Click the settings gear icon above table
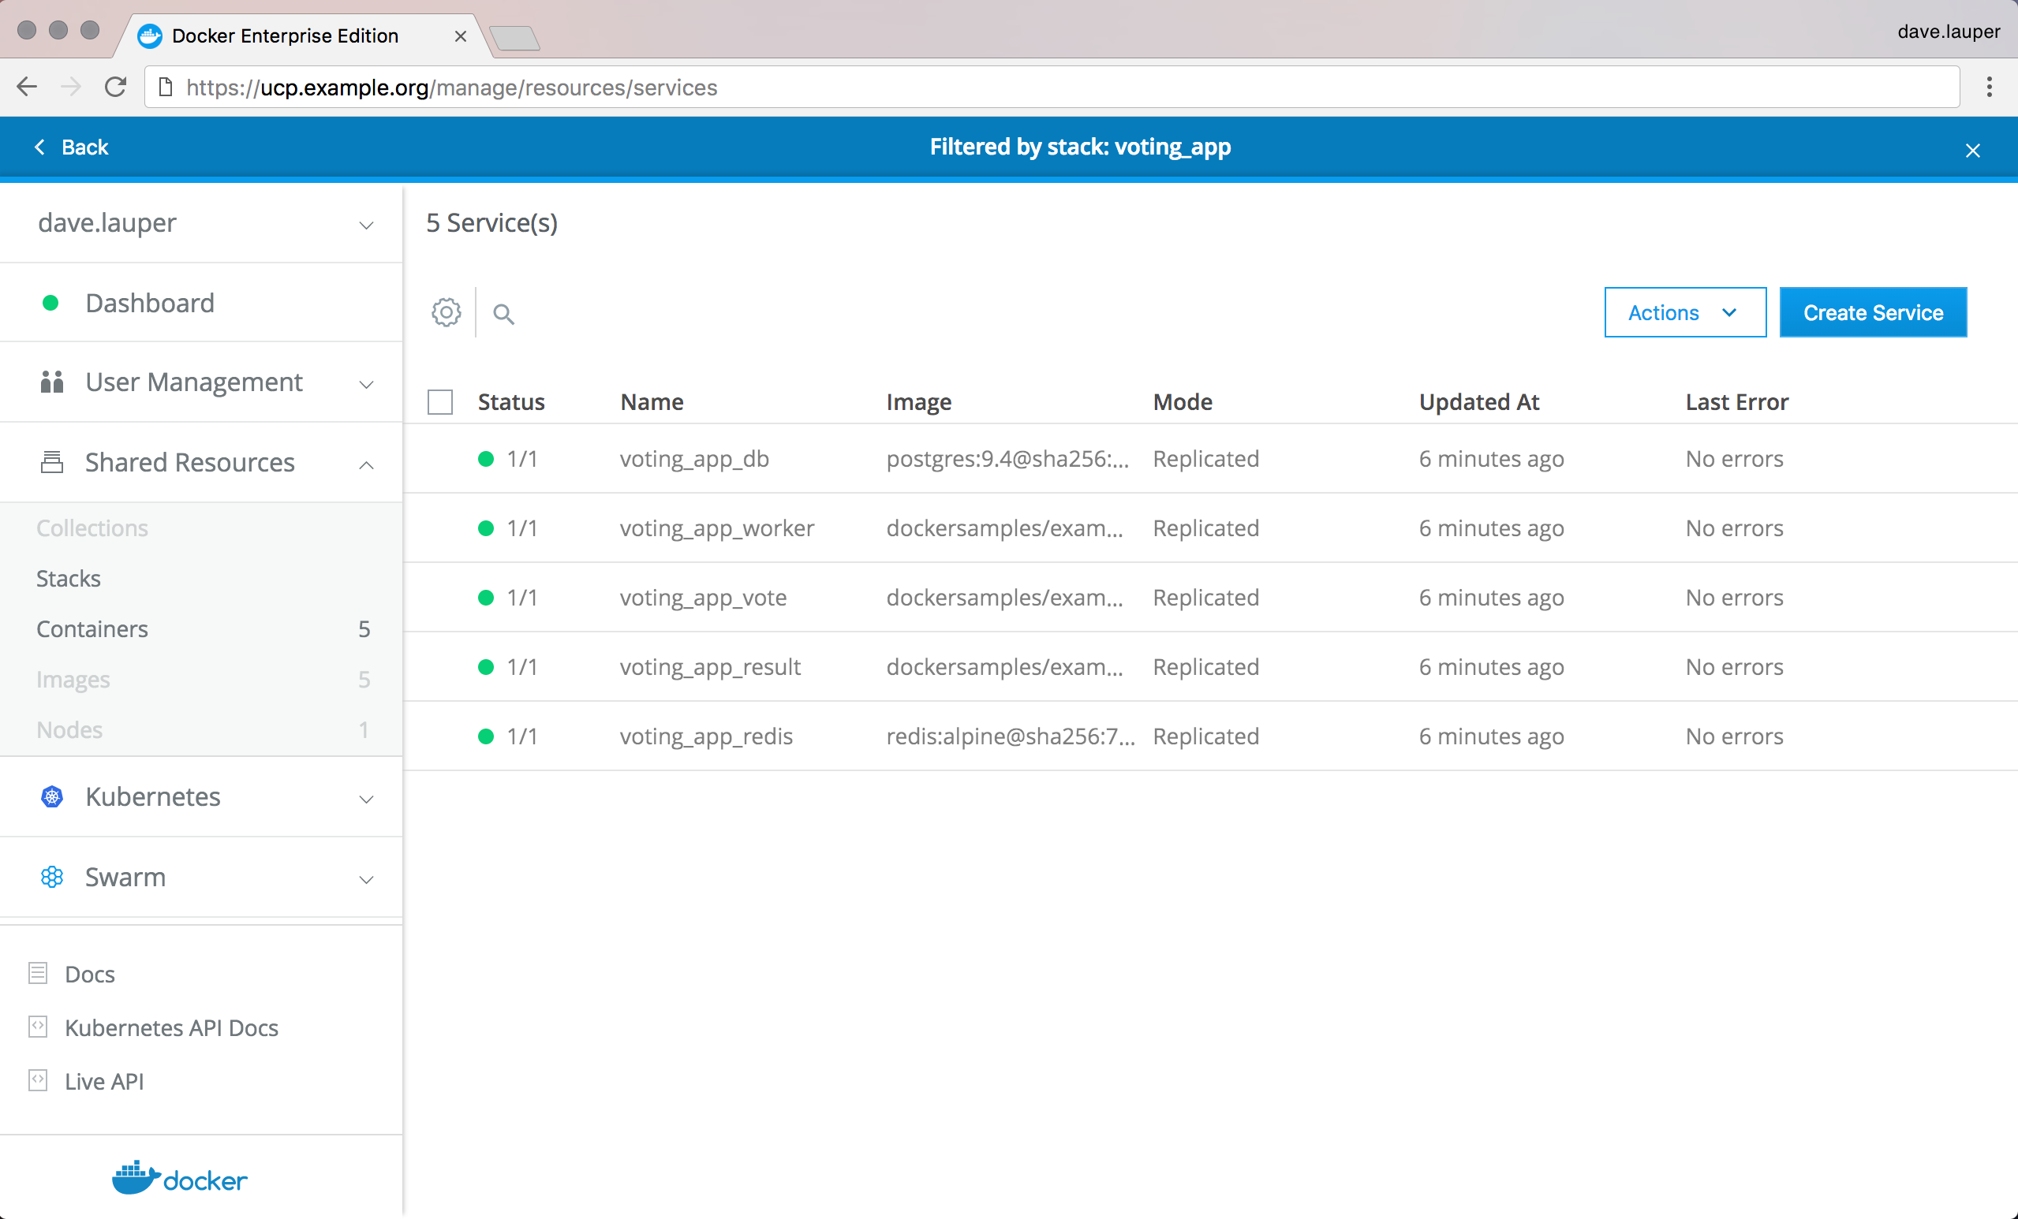The width and height of the screenshot is (2018, 1219). click(x=447, y=313)
